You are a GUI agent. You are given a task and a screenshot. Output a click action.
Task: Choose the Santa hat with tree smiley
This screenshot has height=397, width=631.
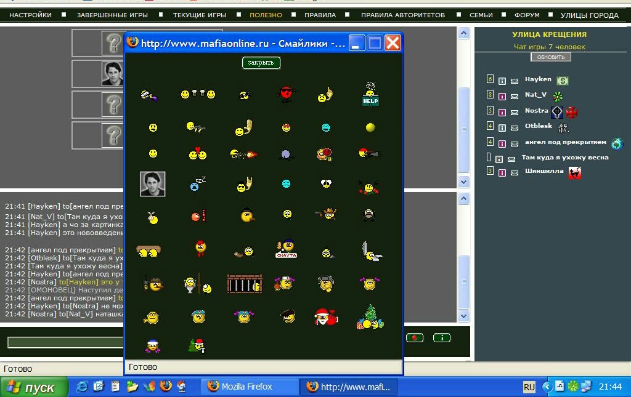pos(197,345)
